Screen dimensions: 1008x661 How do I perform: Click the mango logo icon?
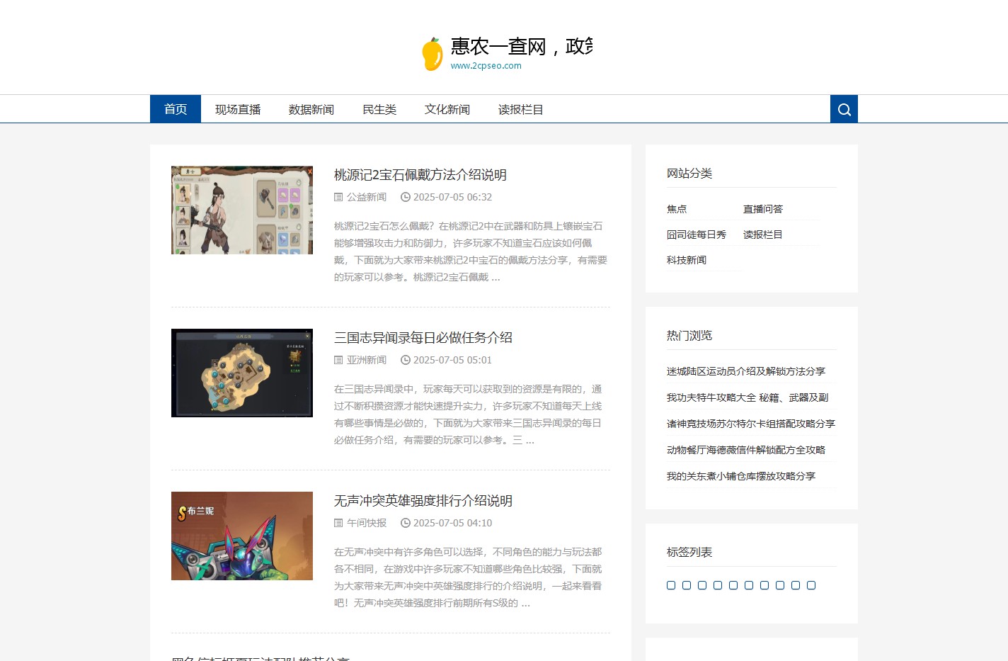pyautogui.click(x=432, y=55)
